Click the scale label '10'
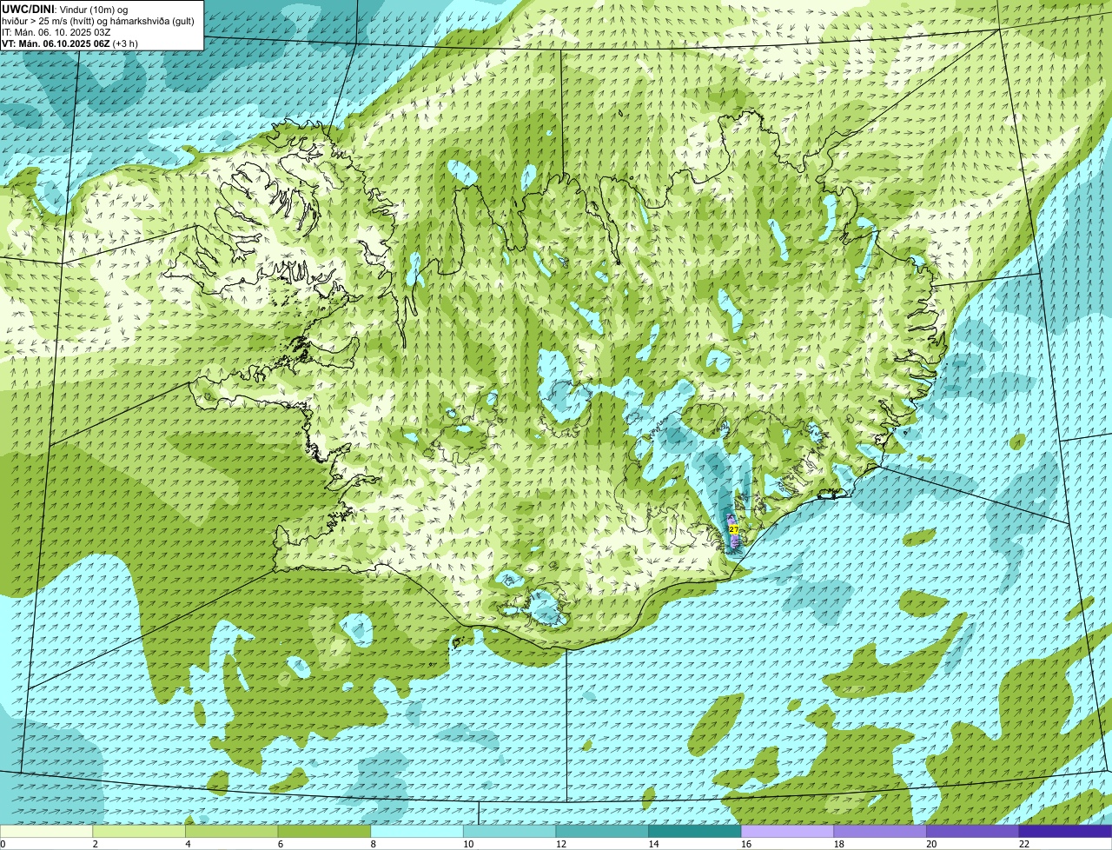The image size is (1112, 850). click(x=468, y=844)
